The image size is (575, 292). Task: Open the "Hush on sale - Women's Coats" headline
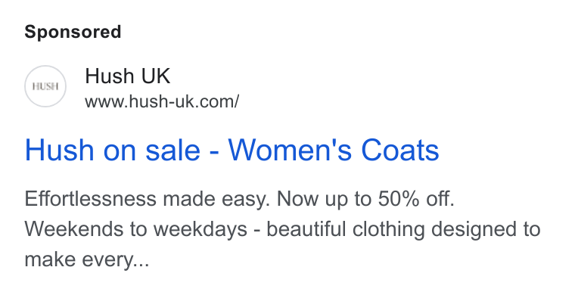click(232, 150)
